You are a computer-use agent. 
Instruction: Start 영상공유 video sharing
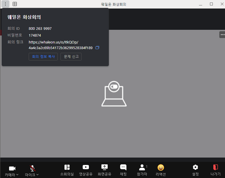pos(86,170)
